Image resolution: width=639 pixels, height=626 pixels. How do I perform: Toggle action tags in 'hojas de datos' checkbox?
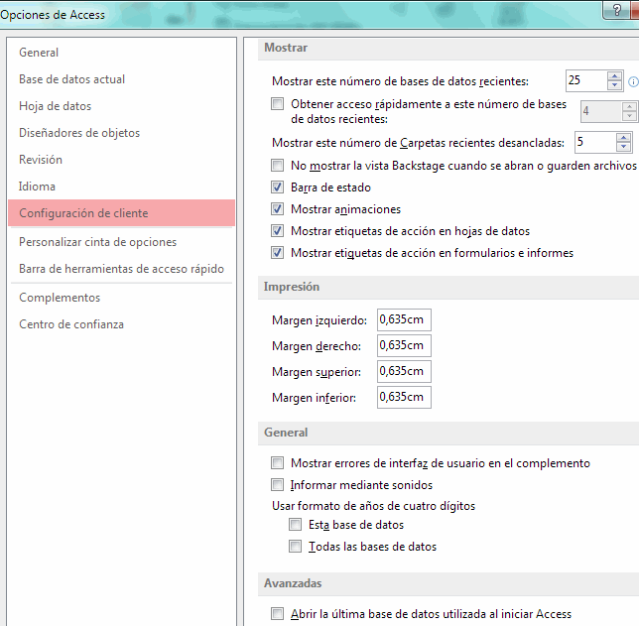click(278, 231)
